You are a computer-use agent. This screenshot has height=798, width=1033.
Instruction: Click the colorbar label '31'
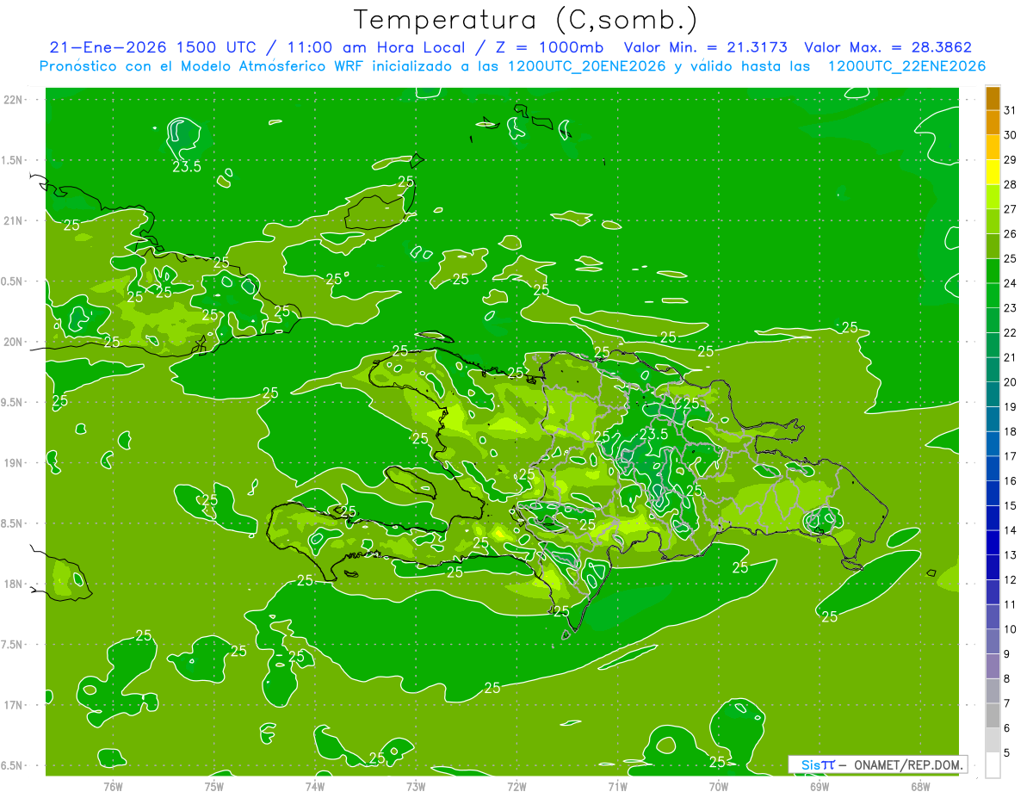[1010, 110]
